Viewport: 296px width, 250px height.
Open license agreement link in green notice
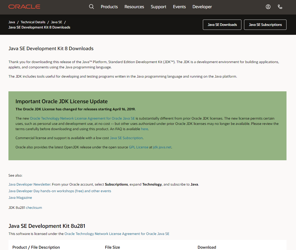tap(82, 119)
